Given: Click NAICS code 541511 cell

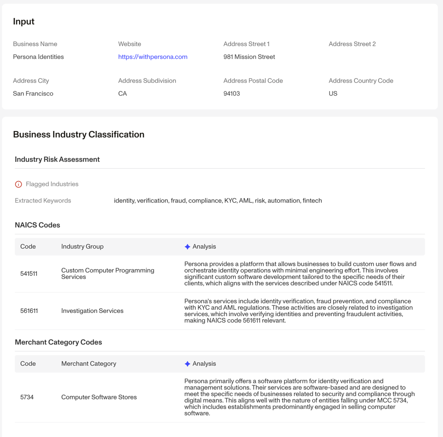Looking at the screenshot, I should (29, 274).
